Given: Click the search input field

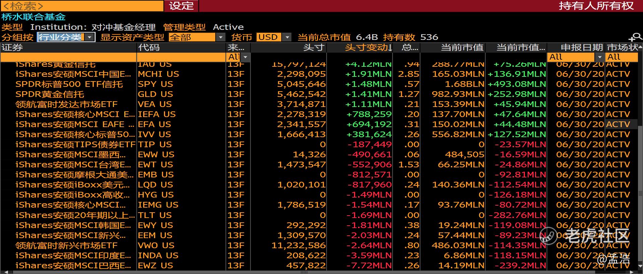Looking at the screenshot, I should point(82,6).
